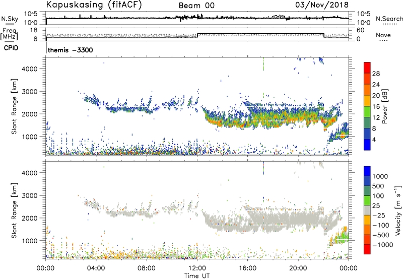Click the '2000' tick on the Velocity plot

pos(30,218)
